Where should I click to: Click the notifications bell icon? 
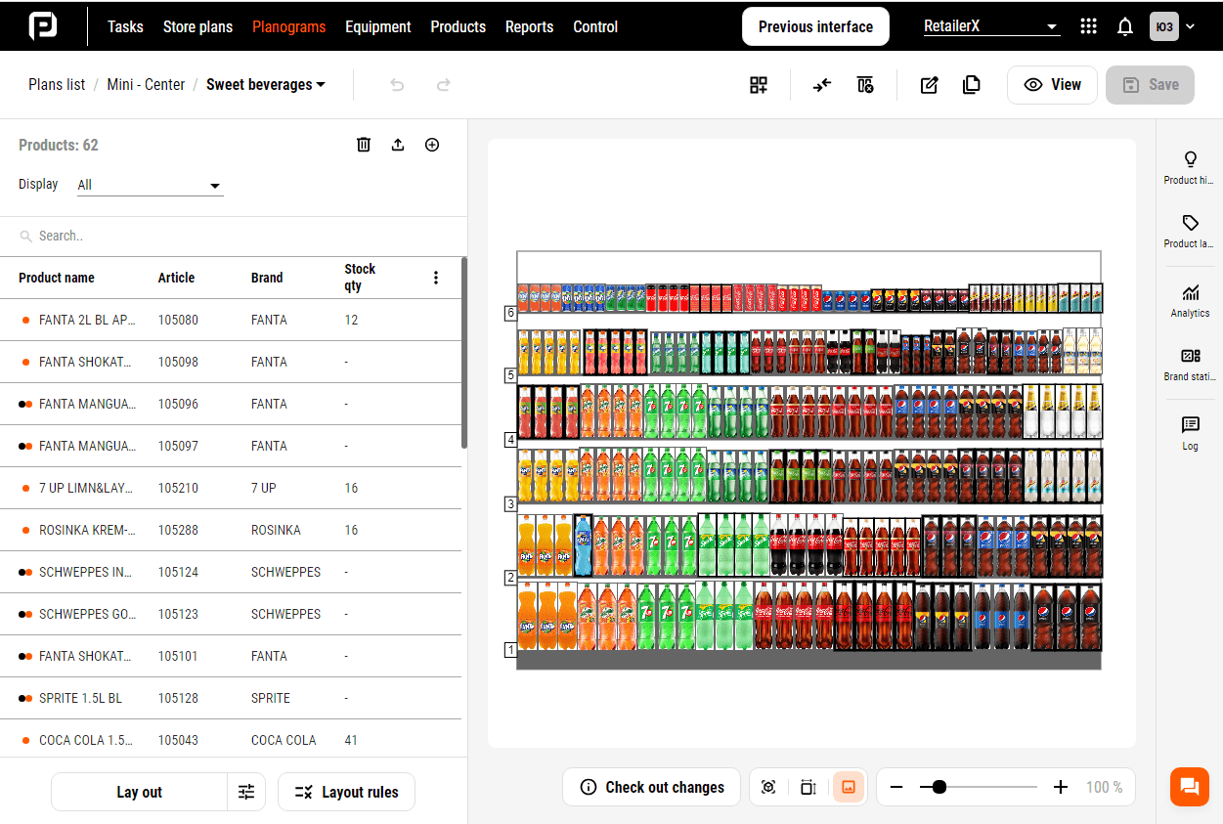tap(1125, 26)
